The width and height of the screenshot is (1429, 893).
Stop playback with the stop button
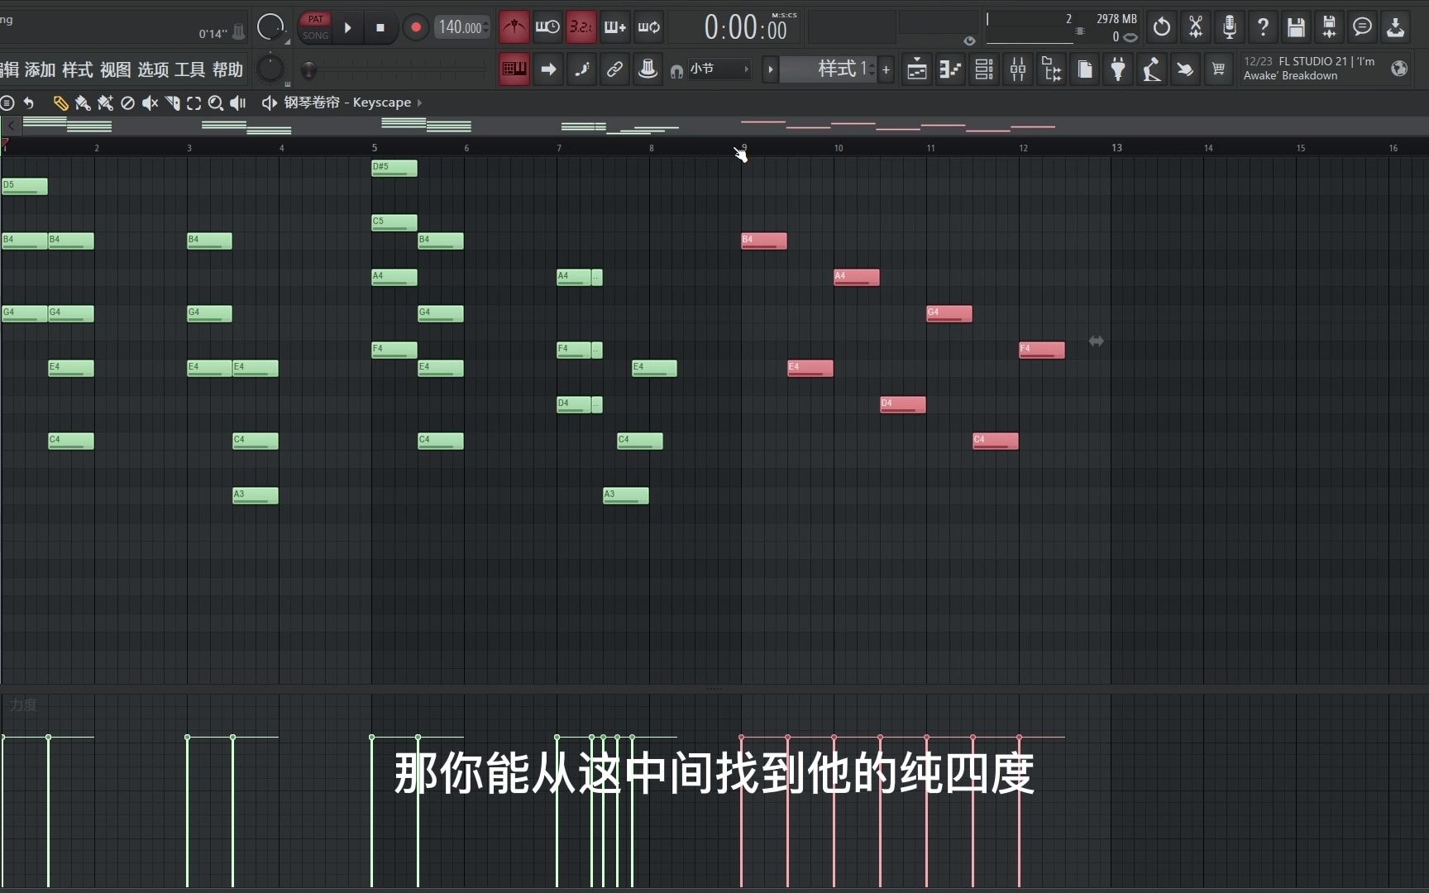[x=380, y=28]
